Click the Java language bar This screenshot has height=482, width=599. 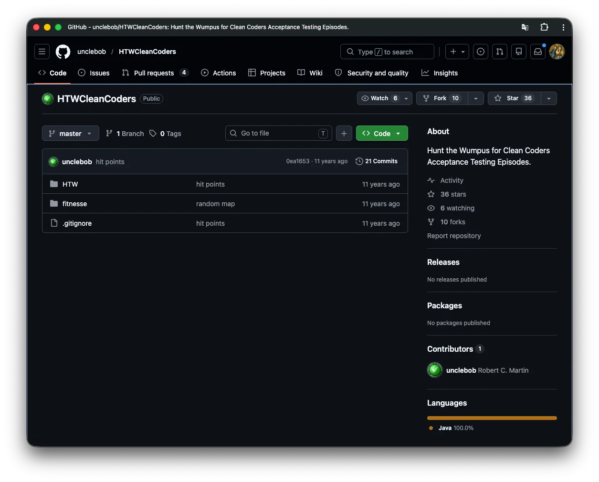coord(492,418)
